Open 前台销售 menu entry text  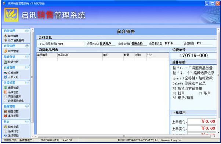pyautogui.click(x=13, y=36)
